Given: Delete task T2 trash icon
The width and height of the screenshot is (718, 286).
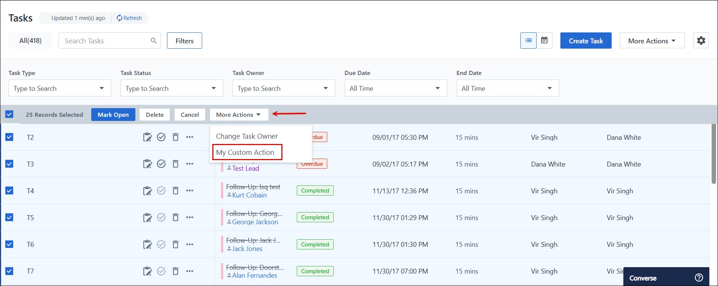Looking at the screenshot, I should point(175,137).
